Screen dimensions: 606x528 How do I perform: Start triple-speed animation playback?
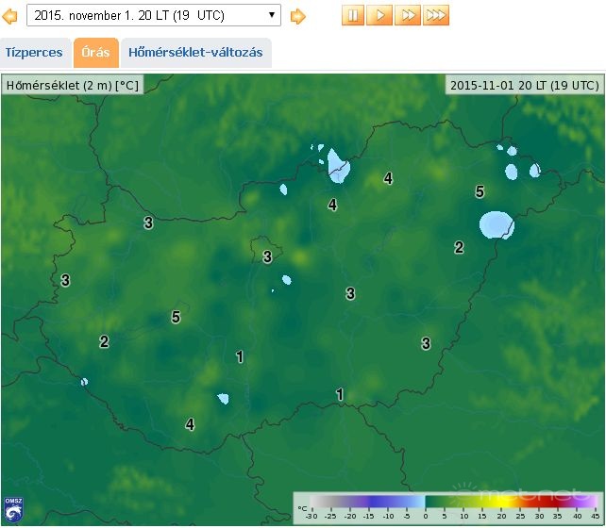point(436,15)
